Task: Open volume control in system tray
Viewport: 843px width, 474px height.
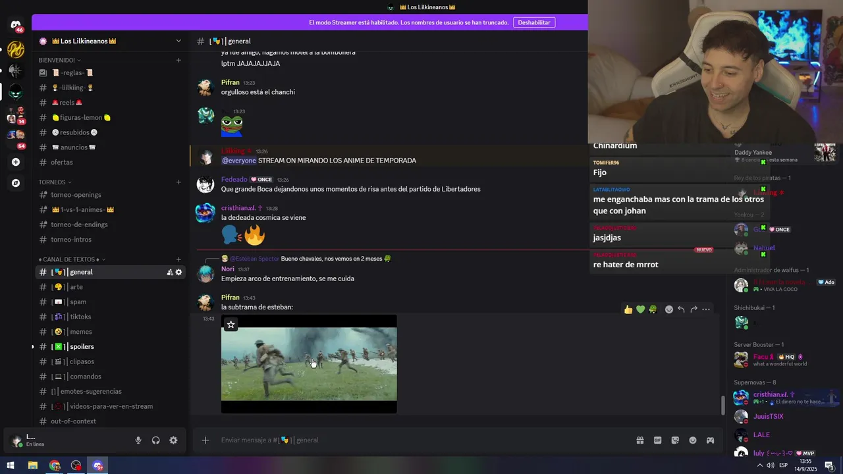Action: coord(771,465)
